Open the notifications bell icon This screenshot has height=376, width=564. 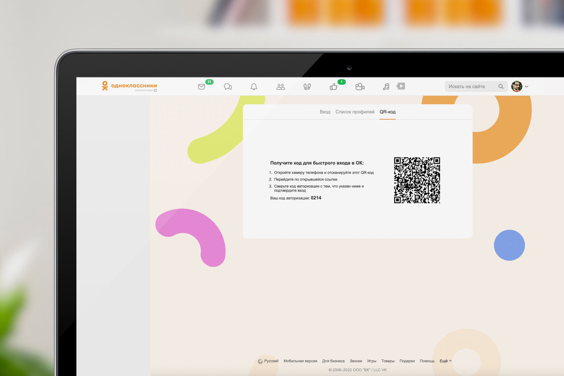[x=254, y=86]
